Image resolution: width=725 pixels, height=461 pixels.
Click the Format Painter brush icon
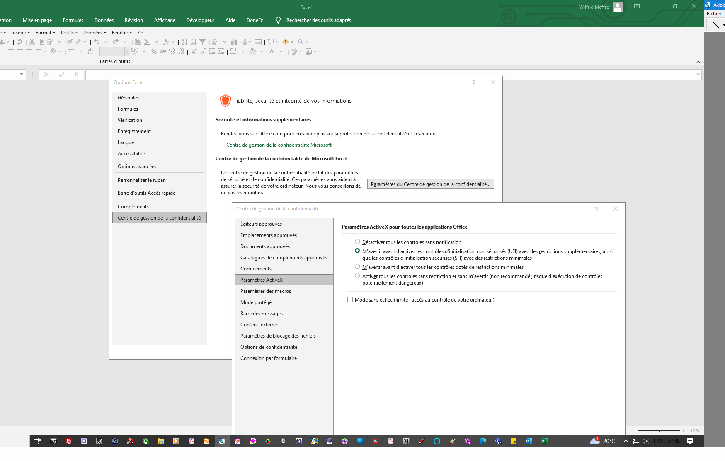tap(69, 42)
